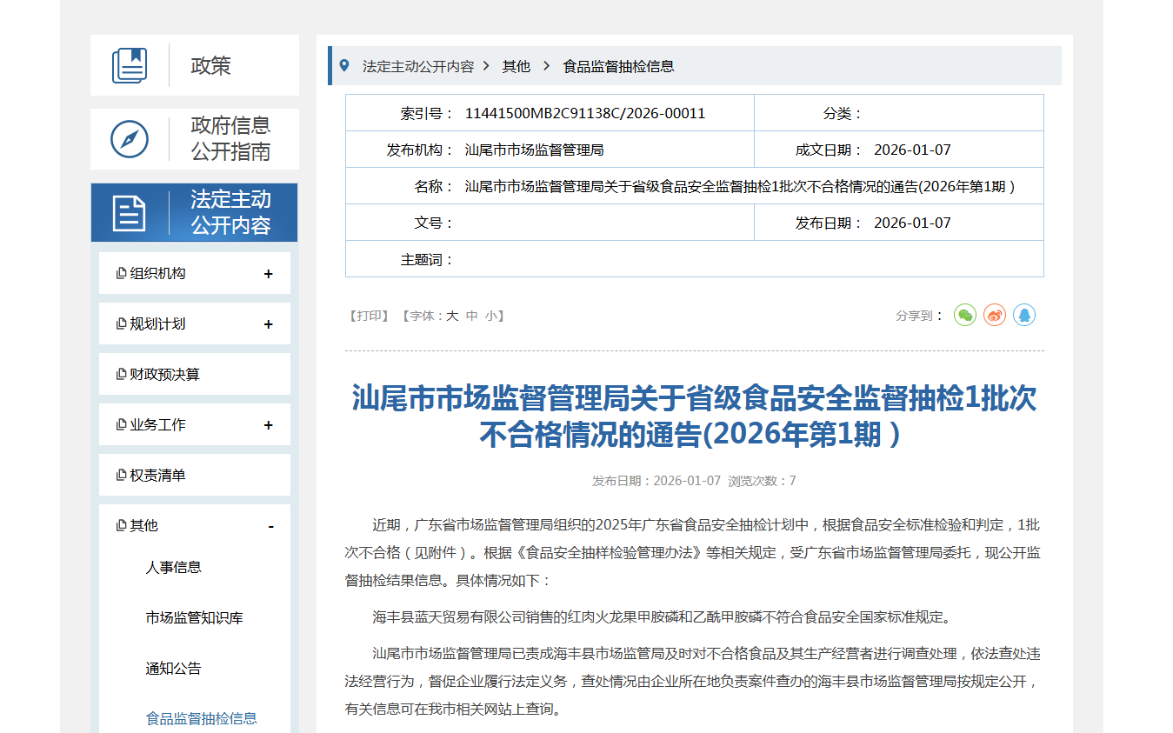Share article to Weibo

pos(995,315)
